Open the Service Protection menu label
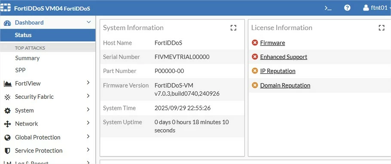 coord(39,151)
